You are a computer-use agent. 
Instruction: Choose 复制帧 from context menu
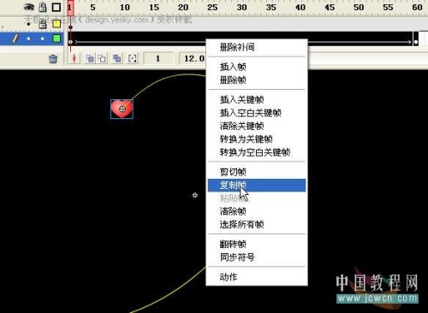pos(257,185)
